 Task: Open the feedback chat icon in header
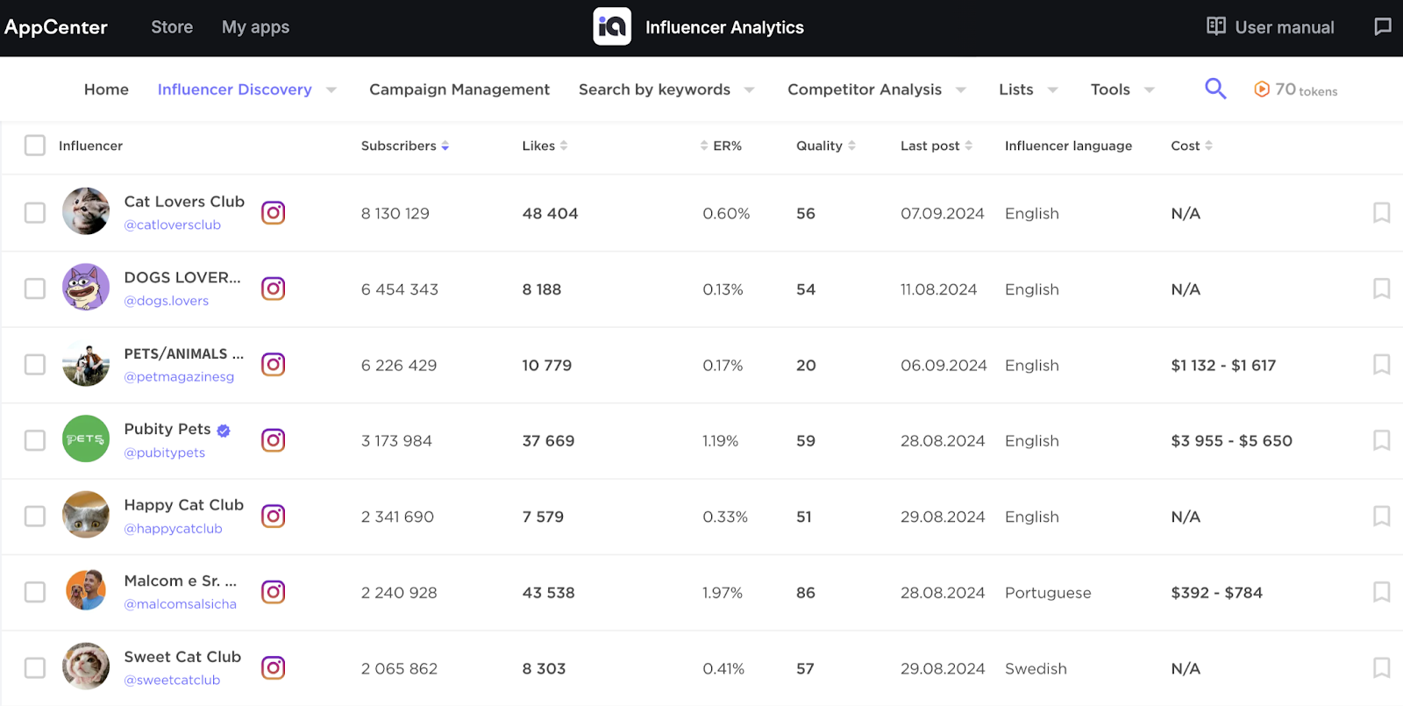coord(1383,26)
